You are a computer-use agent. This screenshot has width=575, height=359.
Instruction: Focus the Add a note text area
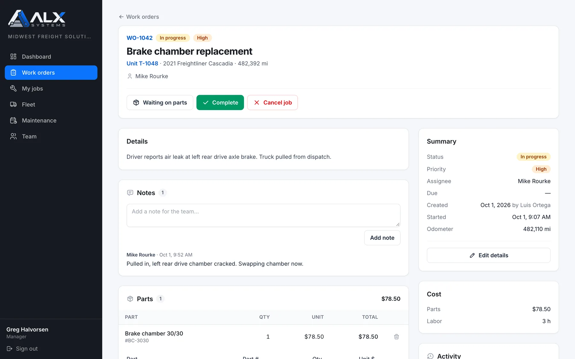[x=263, y=215]
